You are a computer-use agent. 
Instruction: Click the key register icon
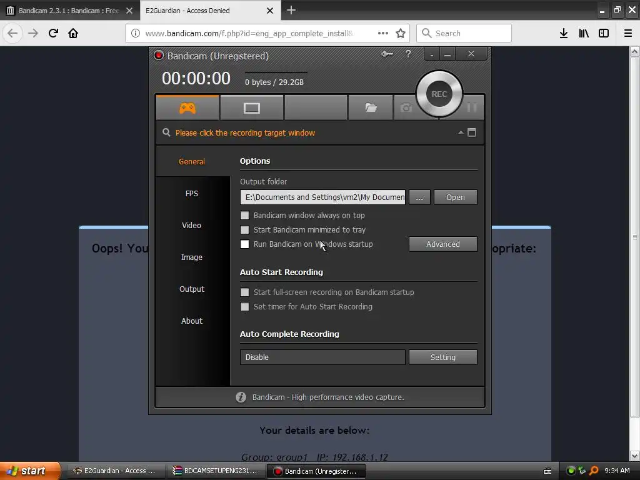(x=387, y=54)
